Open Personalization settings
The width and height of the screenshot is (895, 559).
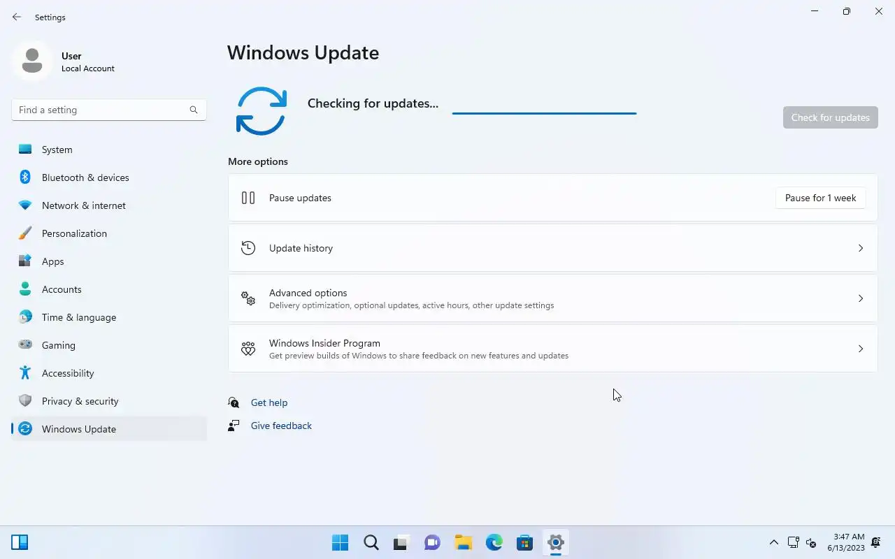coord(109,233)
